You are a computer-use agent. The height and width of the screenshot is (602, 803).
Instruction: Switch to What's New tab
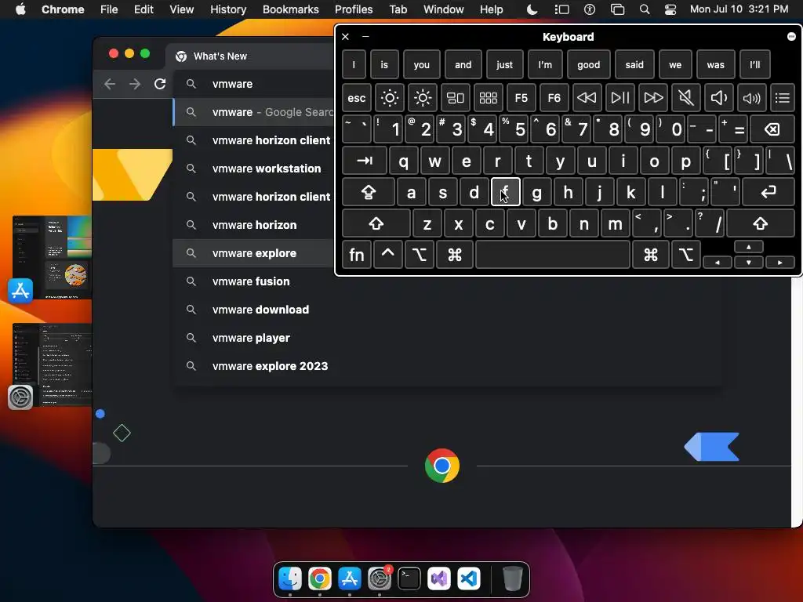250,56
